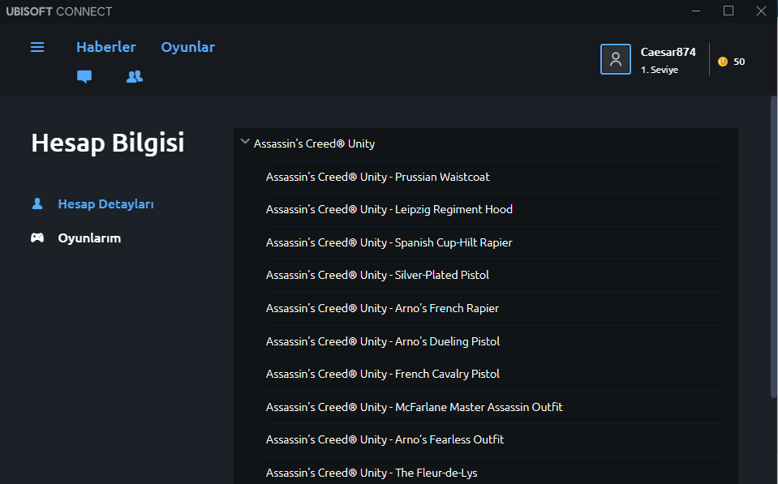Click the person icon beside Hesap Detayları
Screen dimensions: 778x484
(37, 203)
